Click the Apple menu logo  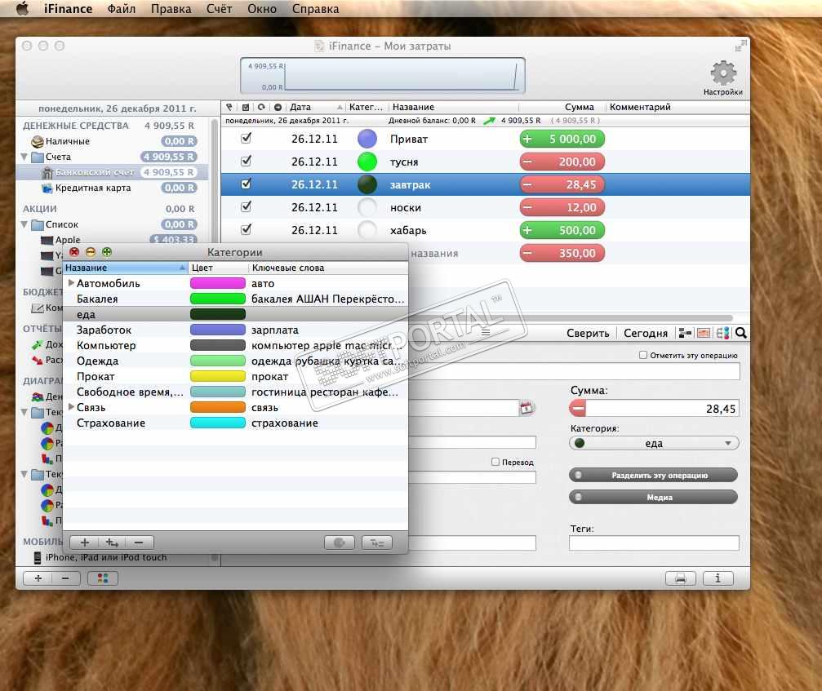(x=23, y=8)
